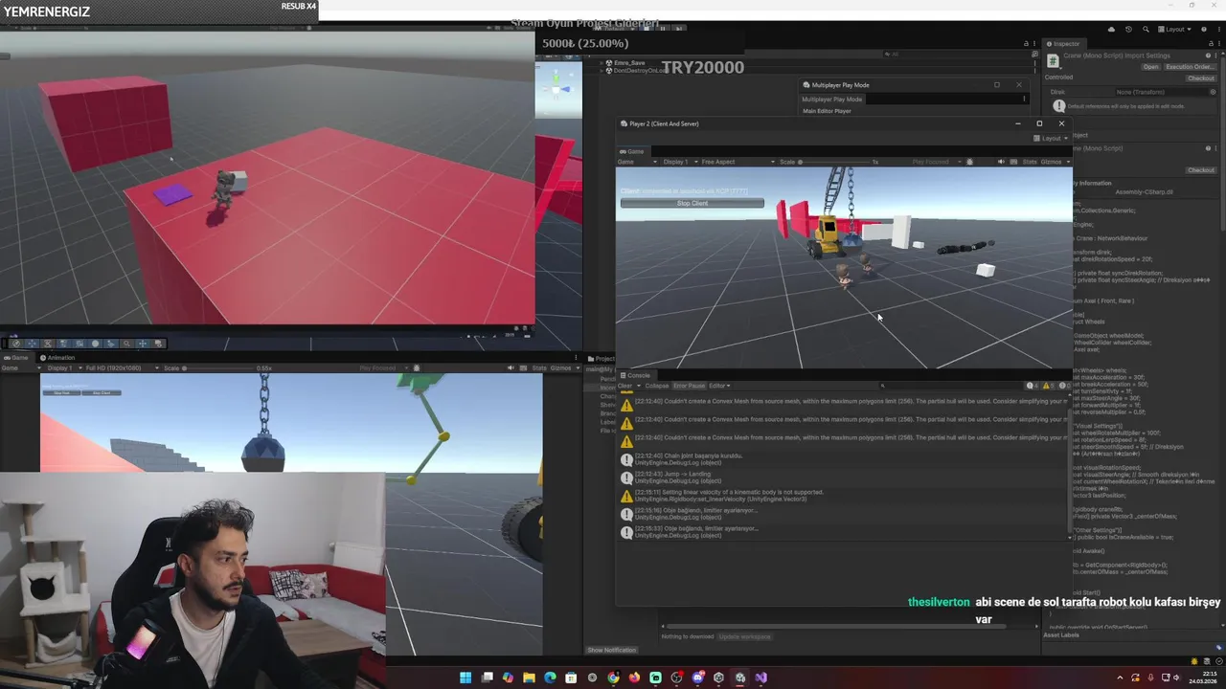Click the Scale slider in Player 2
Viewport: 1226px width, 689px height.
point(833,162)
